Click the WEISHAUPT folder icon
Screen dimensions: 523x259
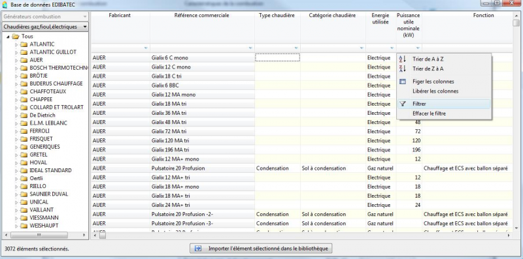(x=24, y=225)
